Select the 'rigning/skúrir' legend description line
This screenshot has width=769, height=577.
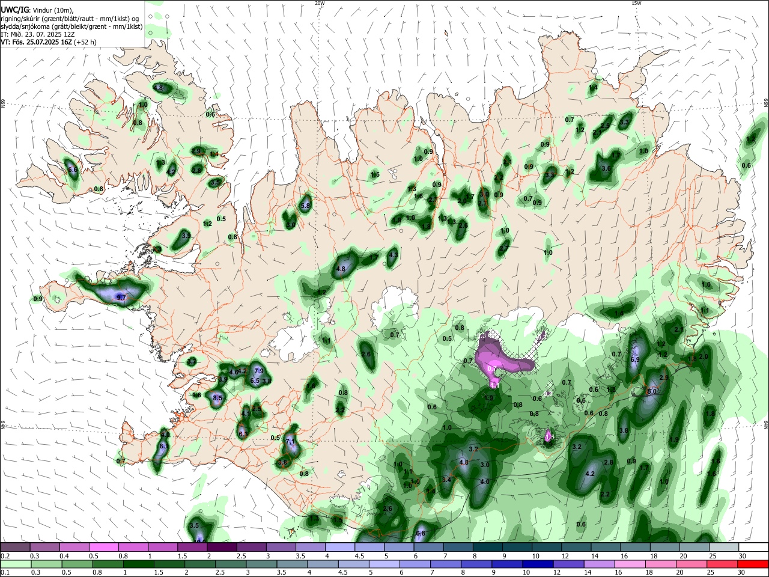pyautogui.click(x=71, y=17)
